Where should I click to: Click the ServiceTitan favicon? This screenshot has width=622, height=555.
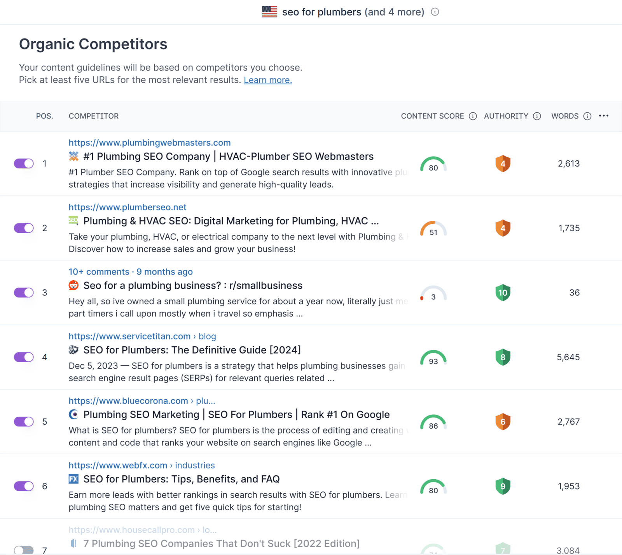point(73,350)
